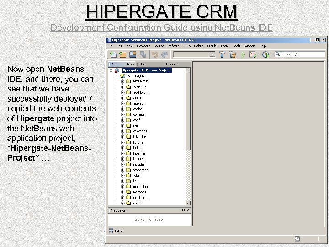329x247 pixels.
Task: Open the project configuration combo box
Action: pyautogui.click(x=194, y=54)
